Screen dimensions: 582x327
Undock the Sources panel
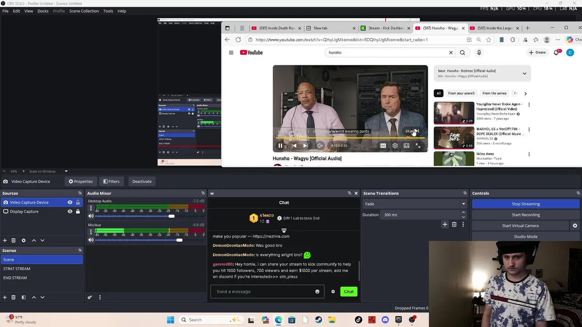[80, 193]
